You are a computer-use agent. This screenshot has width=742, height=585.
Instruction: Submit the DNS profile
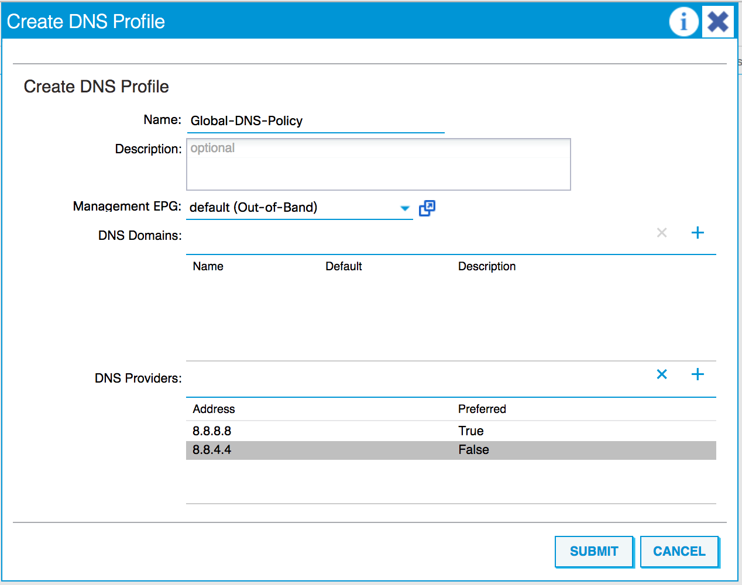click(594, 552)
